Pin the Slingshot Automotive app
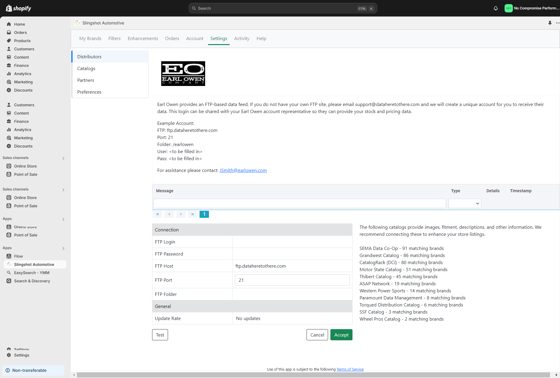Screen dimensions: 560x378 click(x=550, y=23)
